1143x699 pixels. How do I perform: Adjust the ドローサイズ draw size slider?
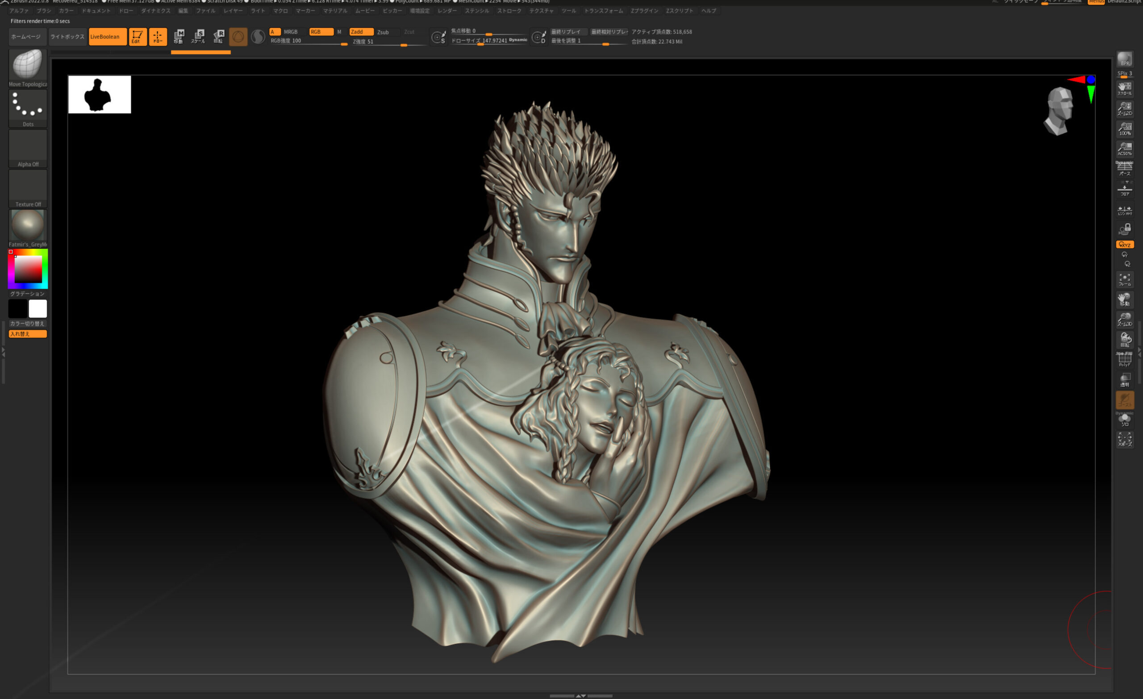(x=489, y=41)
